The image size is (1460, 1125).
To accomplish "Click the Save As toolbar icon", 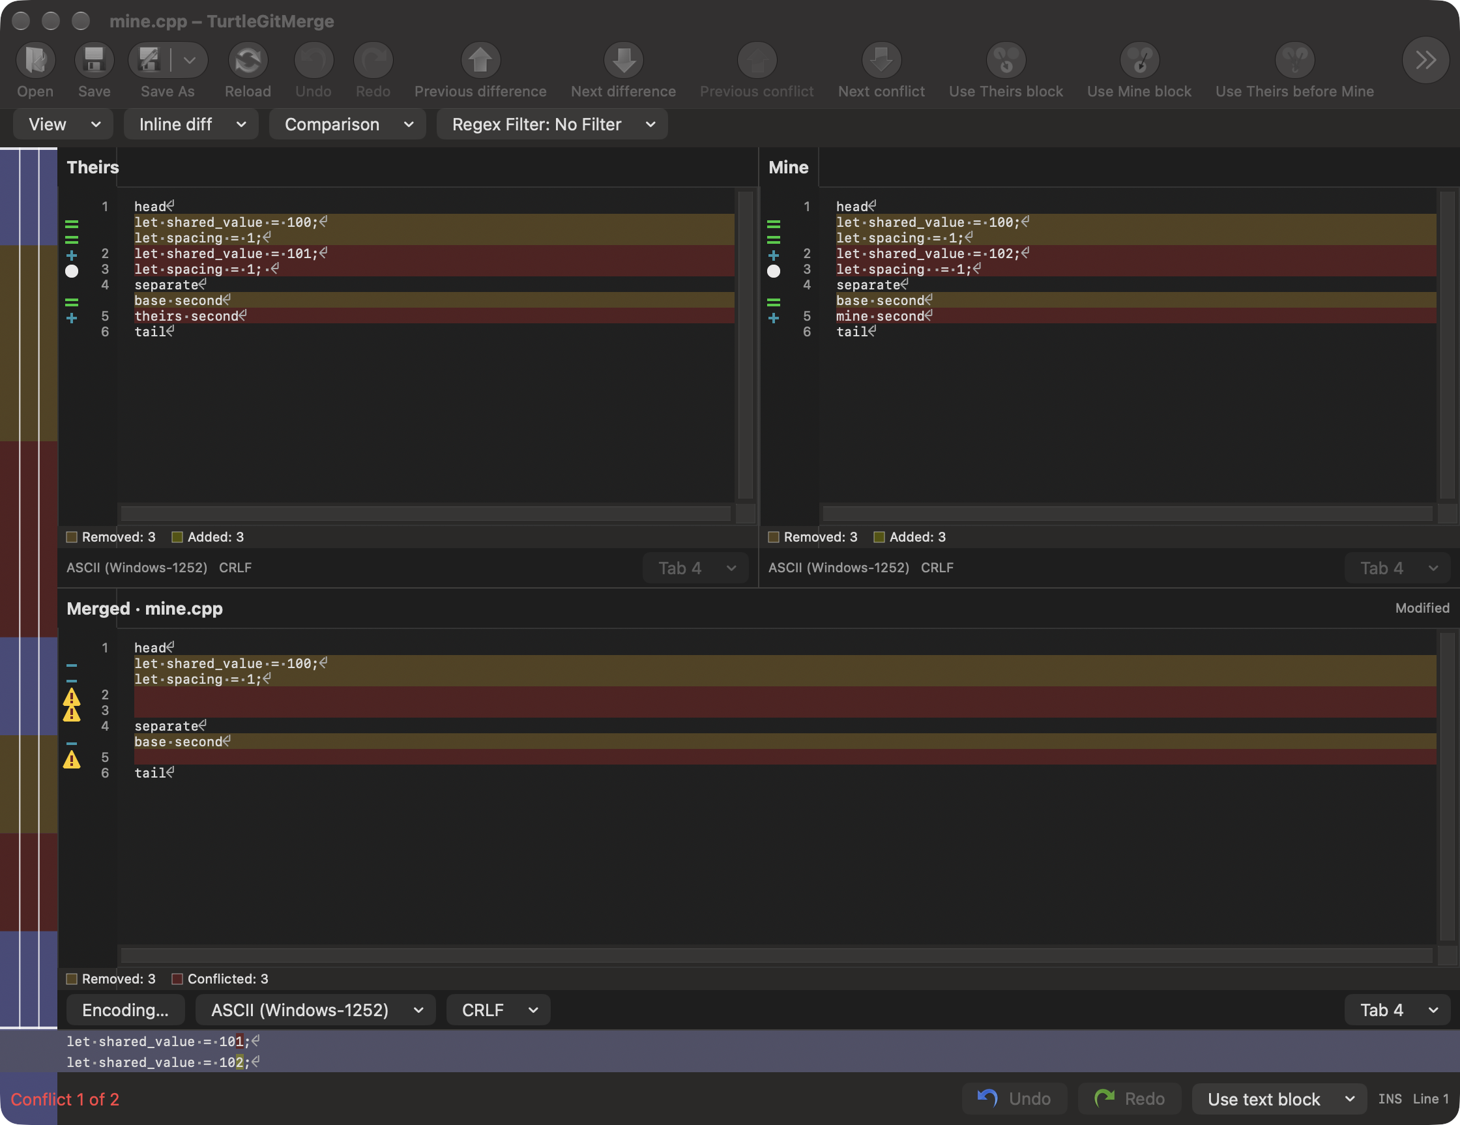I will pos(150,60).
